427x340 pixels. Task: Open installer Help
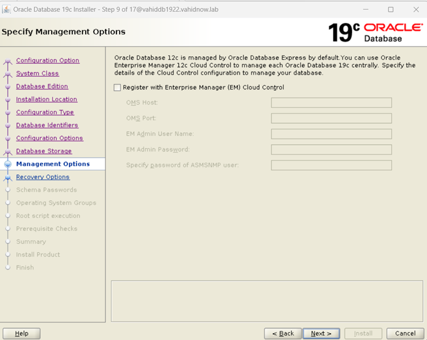click(22, 333)
